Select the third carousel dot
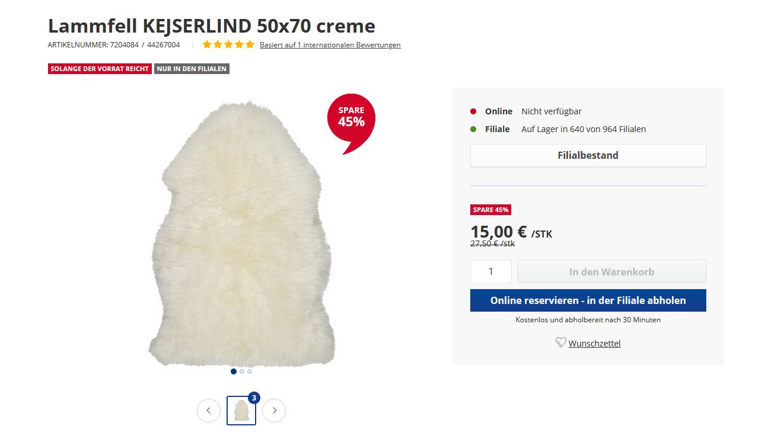 pos(250,371)
